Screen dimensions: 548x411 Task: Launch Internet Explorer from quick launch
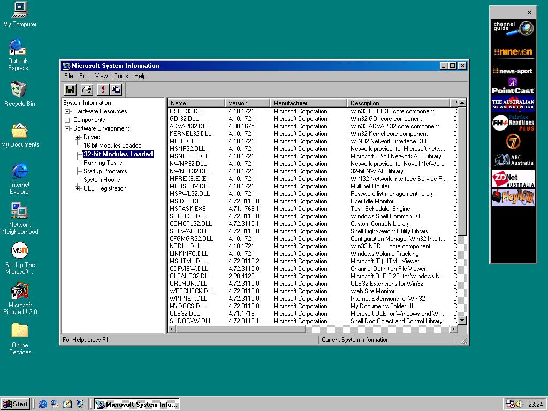click(x=43, y=405)
